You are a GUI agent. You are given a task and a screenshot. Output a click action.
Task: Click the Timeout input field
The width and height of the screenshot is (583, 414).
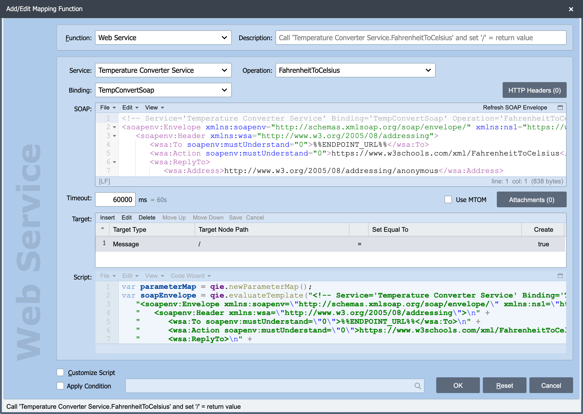[115, 199]
